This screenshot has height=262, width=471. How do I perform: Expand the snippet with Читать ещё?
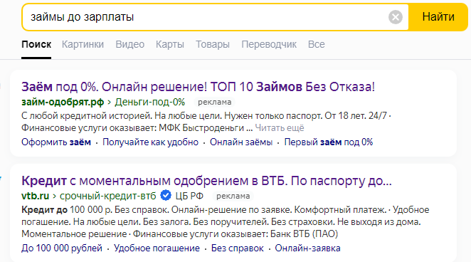[280, 128]
